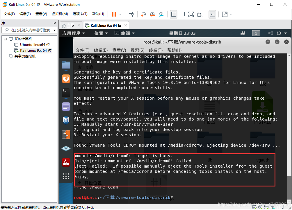Open terminal window 终端(T) menu
This screenshot has width=292, height=210.
pos(156,50)
